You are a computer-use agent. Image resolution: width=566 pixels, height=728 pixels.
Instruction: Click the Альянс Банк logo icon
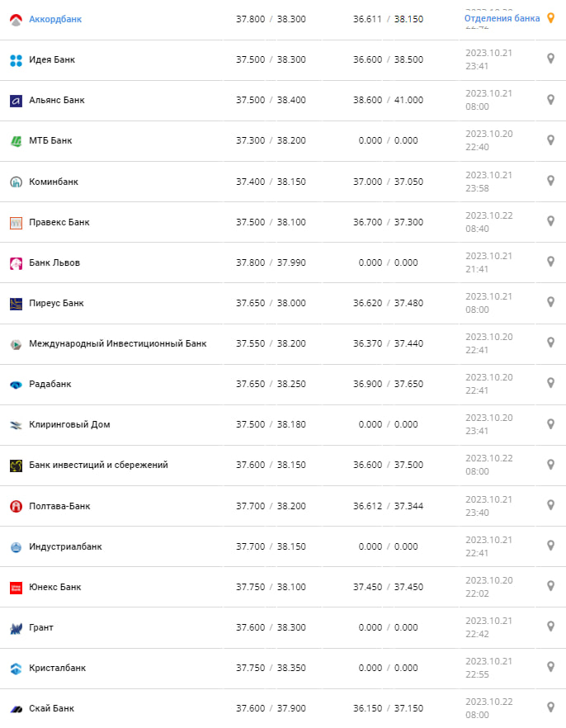tap(16, 101)
